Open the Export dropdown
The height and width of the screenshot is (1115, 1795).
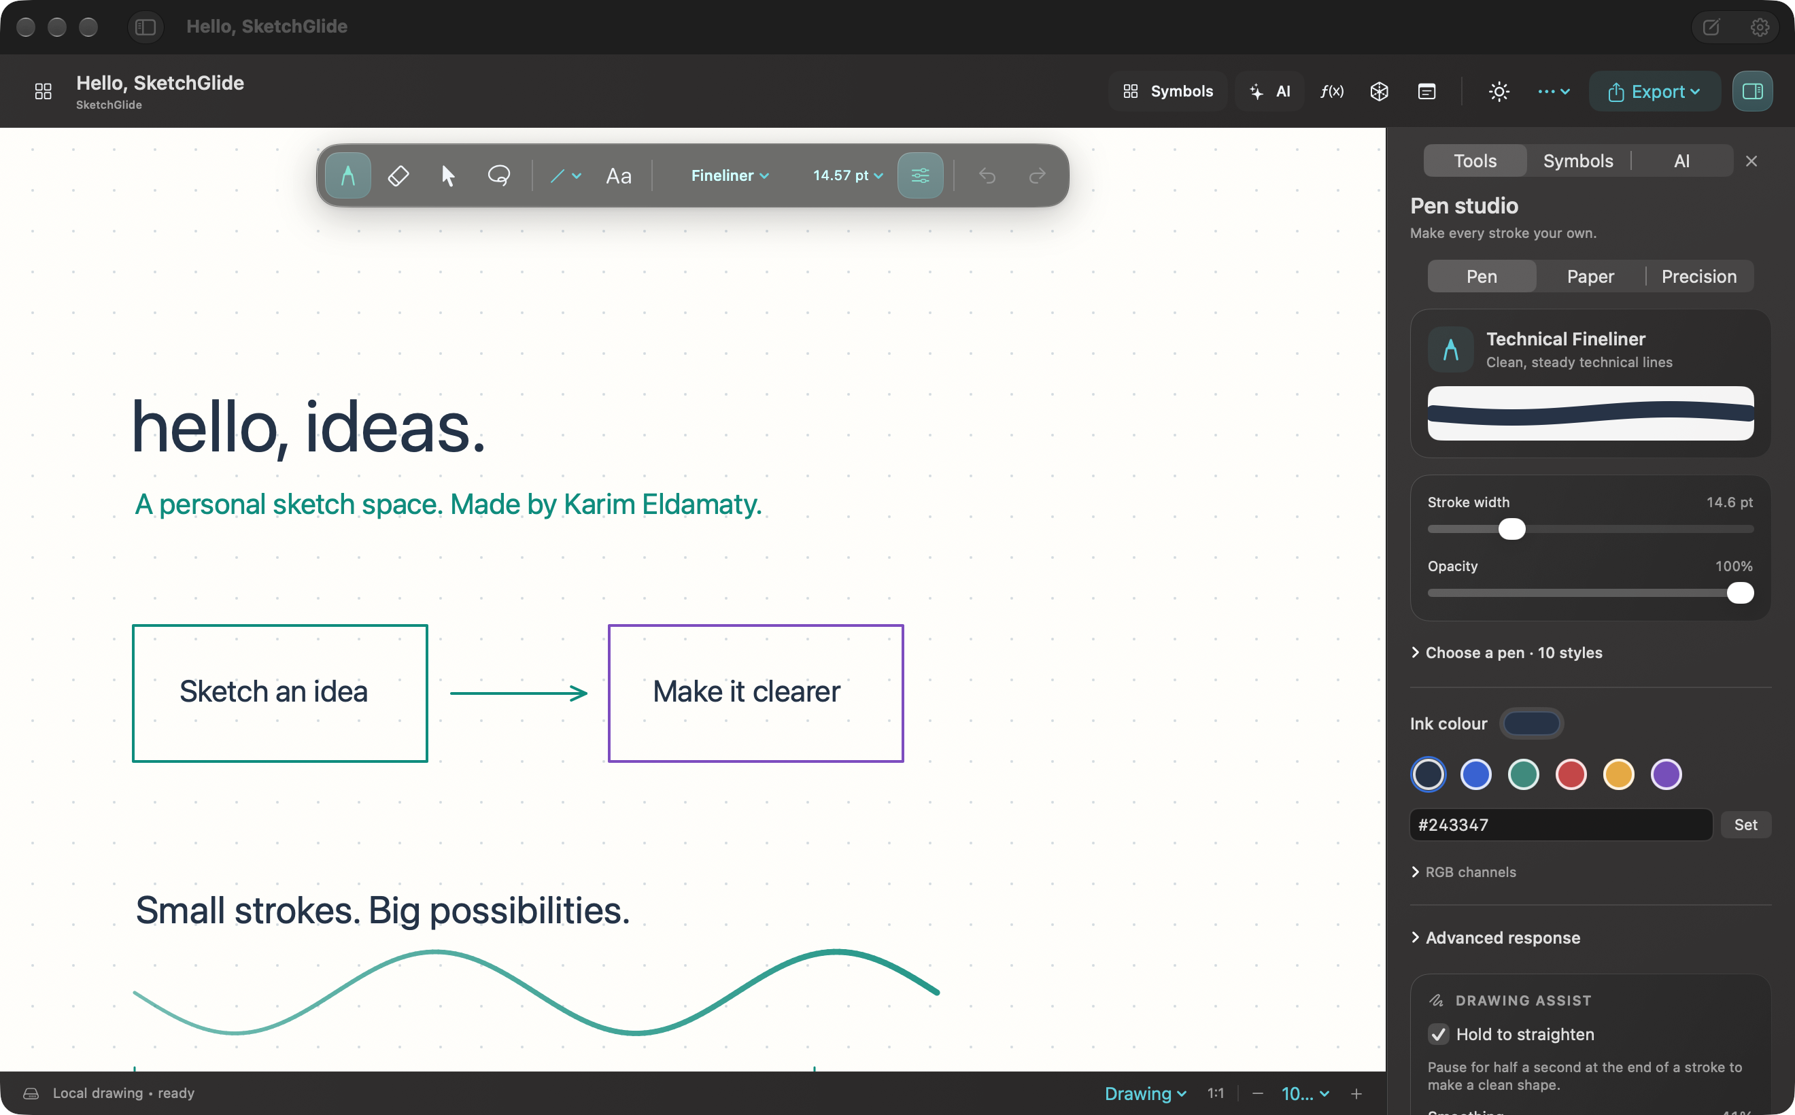(1654, 91)
